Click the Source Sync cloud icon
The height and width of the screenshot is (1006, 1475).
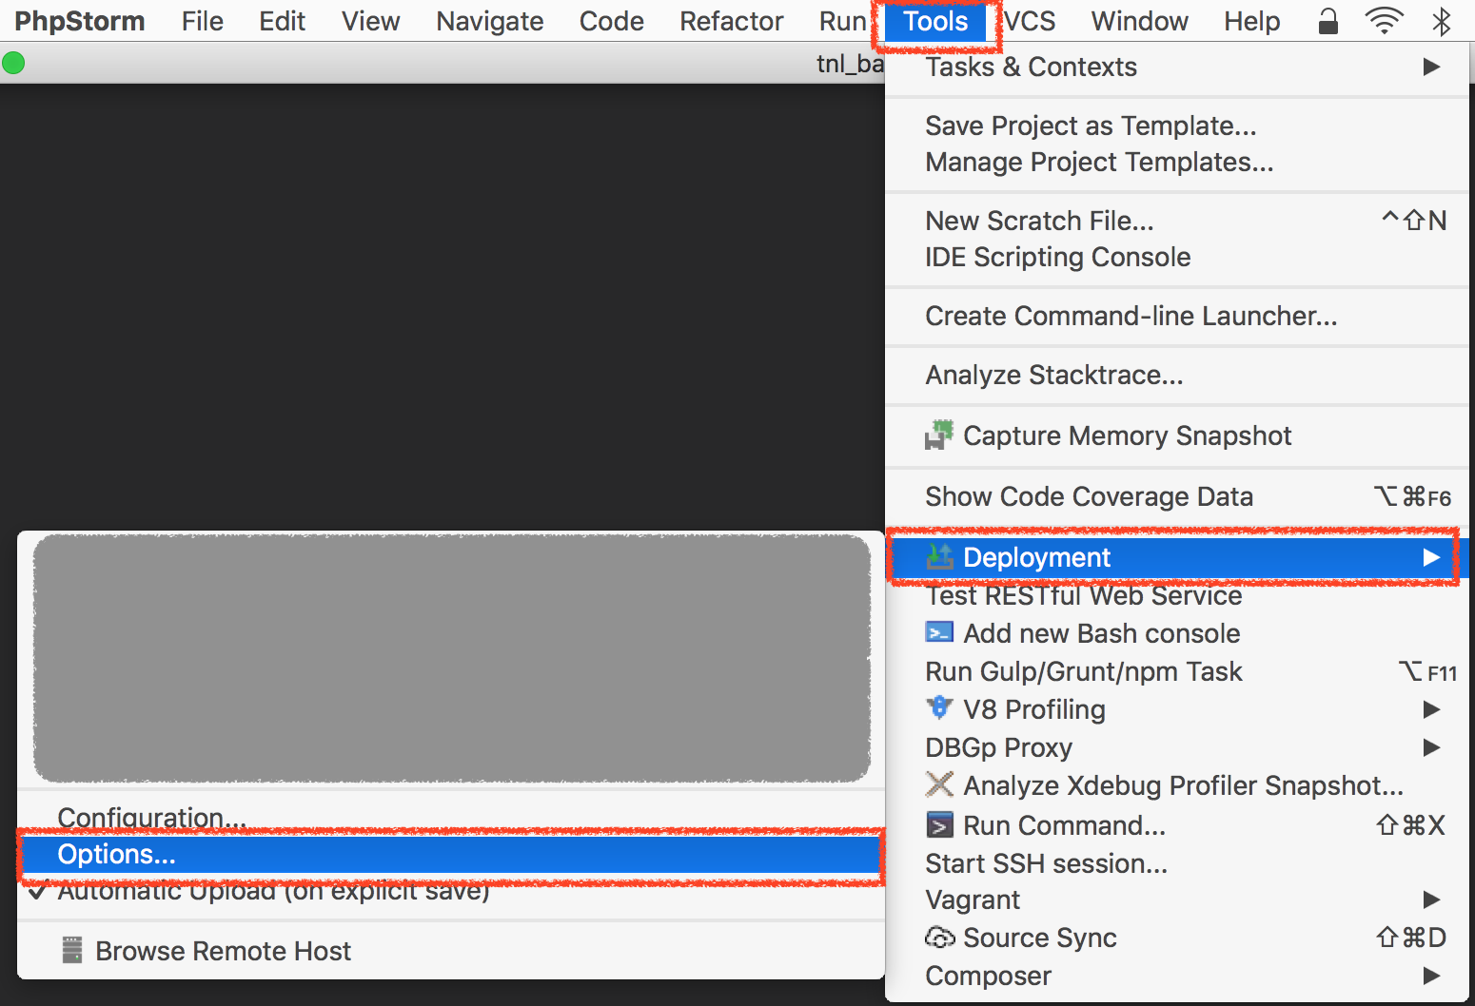point(939,938)
